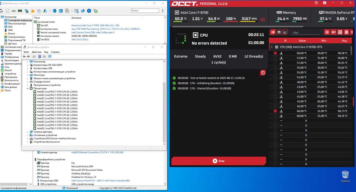
Task: Uncheck the sensor row with 58,73 °C average
Action: [275, 111]
